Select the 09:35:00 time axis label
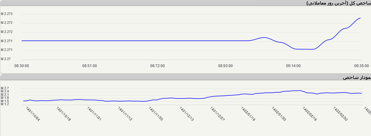The height and width of the screenshot is (136, 371). [x=361, y=66]
